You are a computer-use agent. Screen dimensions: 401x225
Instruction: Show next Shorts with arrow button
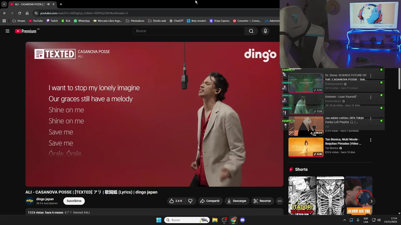371,201
